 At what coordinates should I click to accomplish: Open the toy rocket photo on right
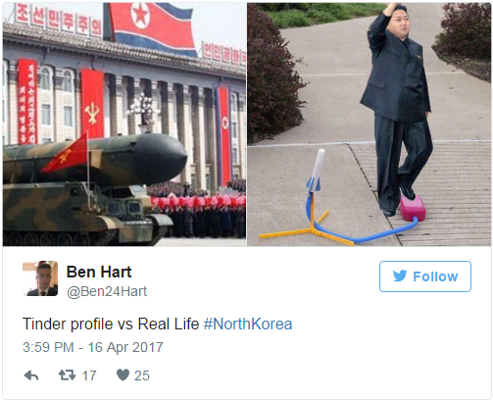pyautogui.click(x=369, y=125)
